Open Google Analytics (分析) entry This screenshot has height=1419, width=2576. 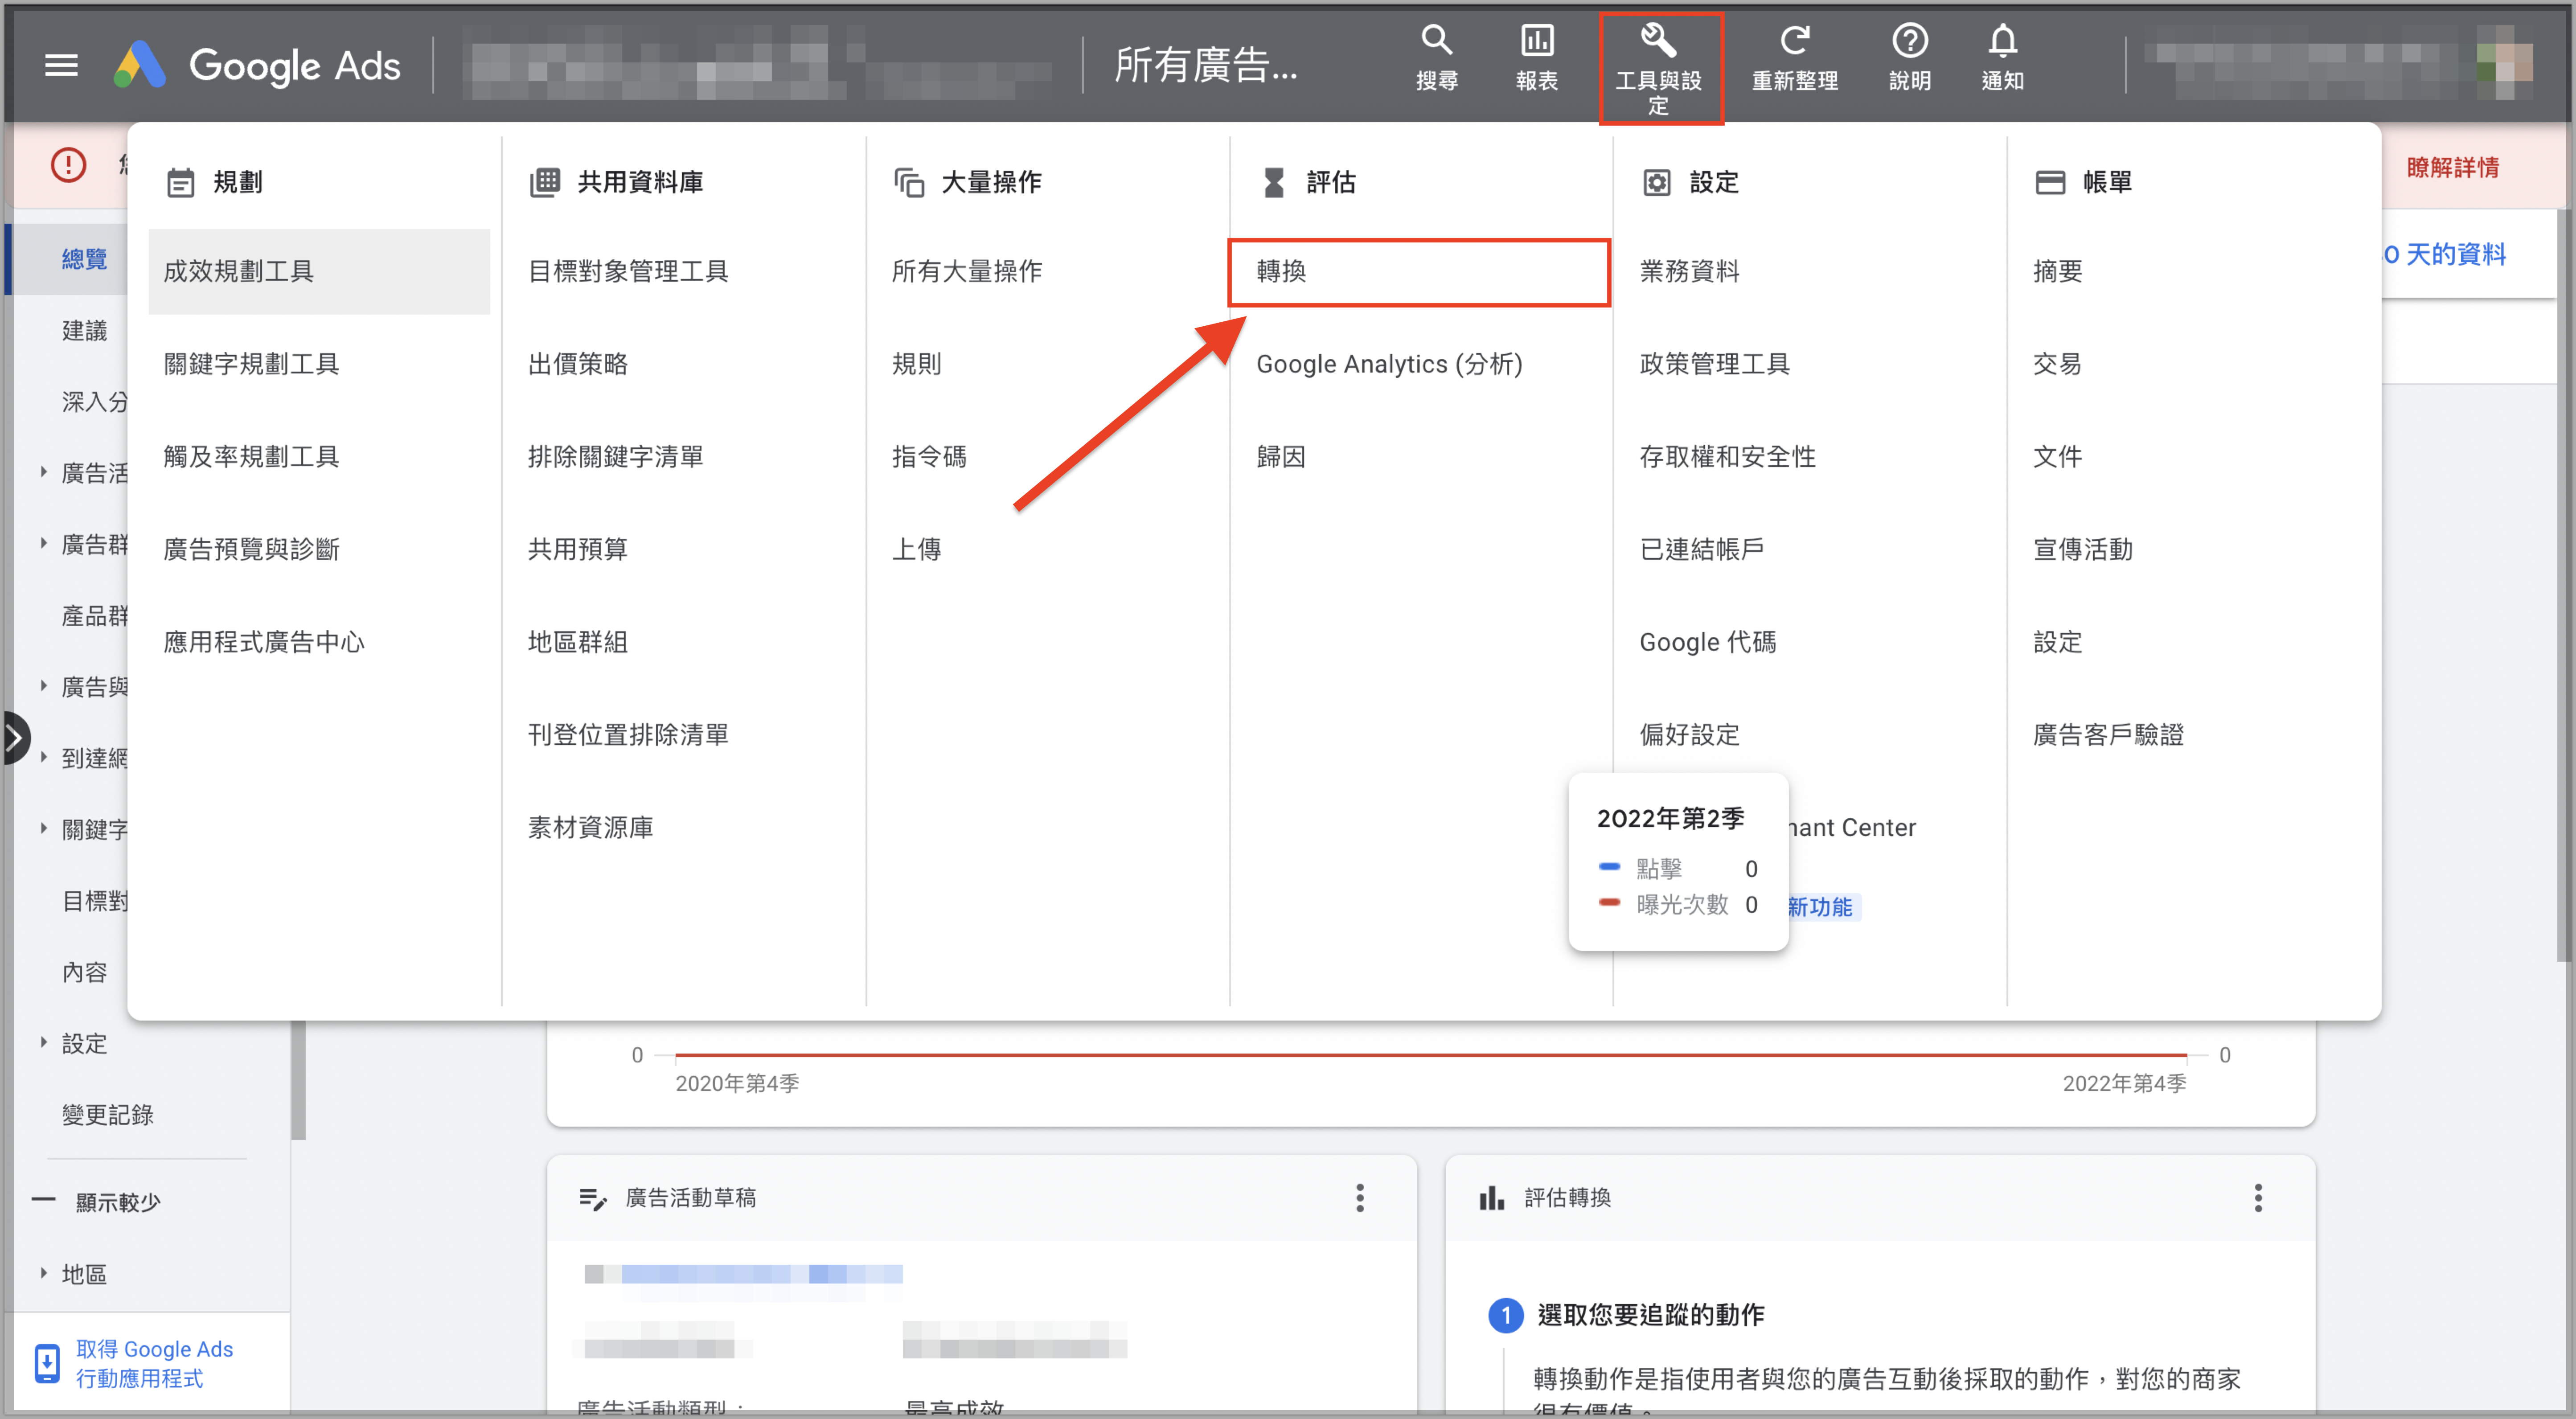(x=1389, y=364)
